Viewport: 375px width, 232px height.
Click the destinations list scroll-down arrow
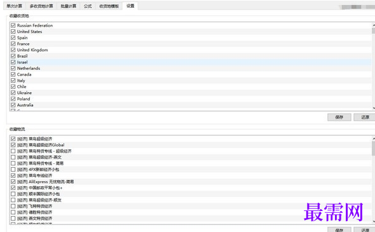click(373, 108)
